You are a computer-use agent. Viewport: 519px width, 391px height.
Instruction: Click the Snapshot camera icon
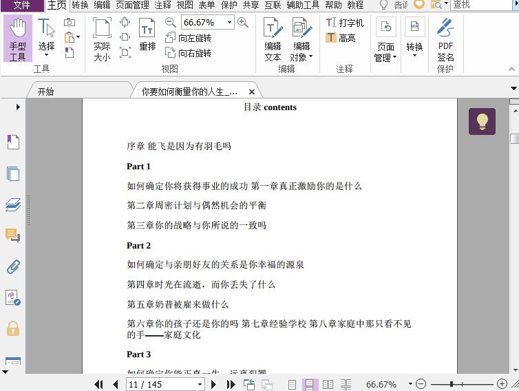(x=70, y=23)
